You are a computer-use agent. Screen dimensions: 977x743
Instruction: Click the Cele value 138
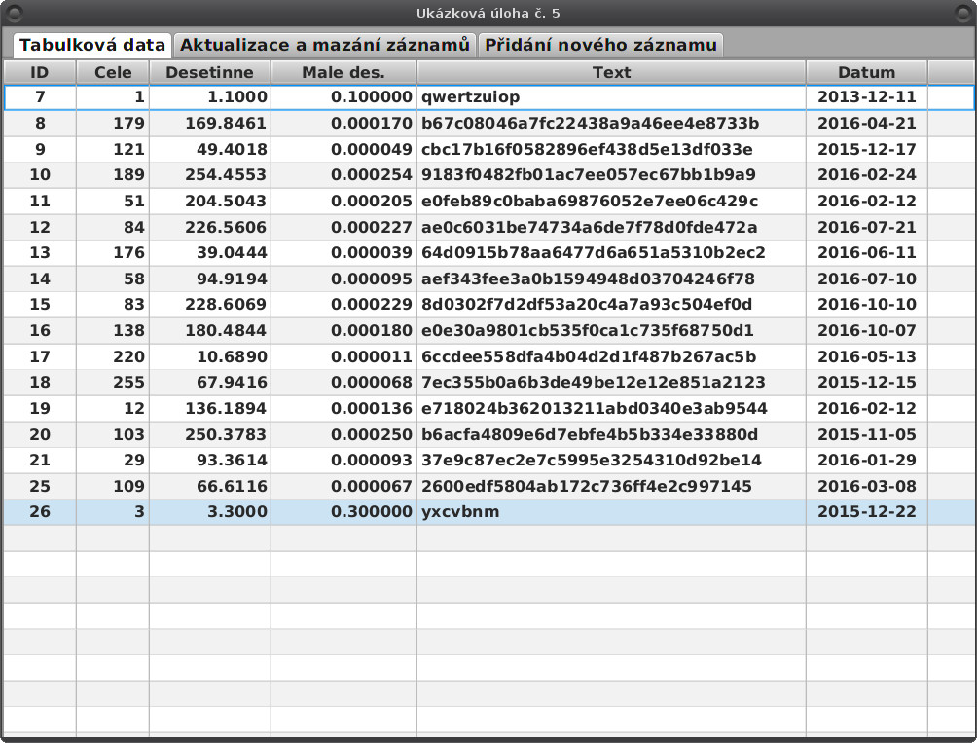[x=113, y=331]
